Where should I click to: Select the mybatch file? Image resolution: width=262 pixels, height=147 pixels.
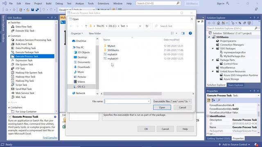(112, 54)
